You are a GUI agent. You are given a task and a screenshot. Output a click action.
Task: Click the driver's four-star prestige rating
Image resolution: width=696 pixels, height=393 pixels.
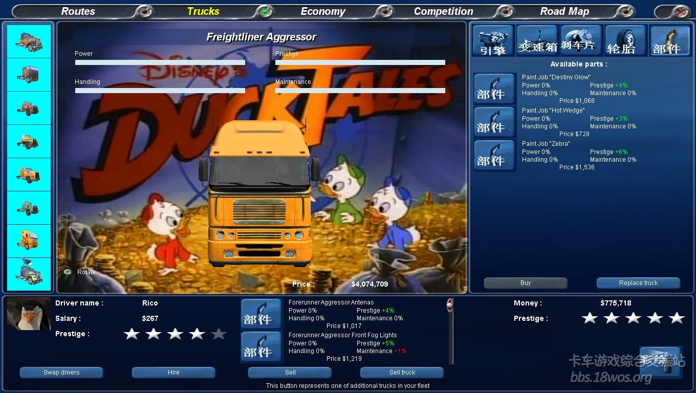175,334
